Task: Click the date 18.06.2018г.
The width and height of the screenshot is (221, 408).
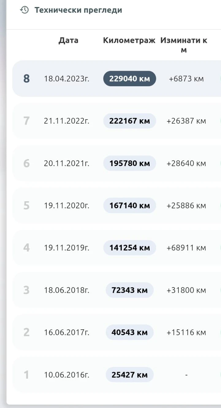Action: click(67, 290)
